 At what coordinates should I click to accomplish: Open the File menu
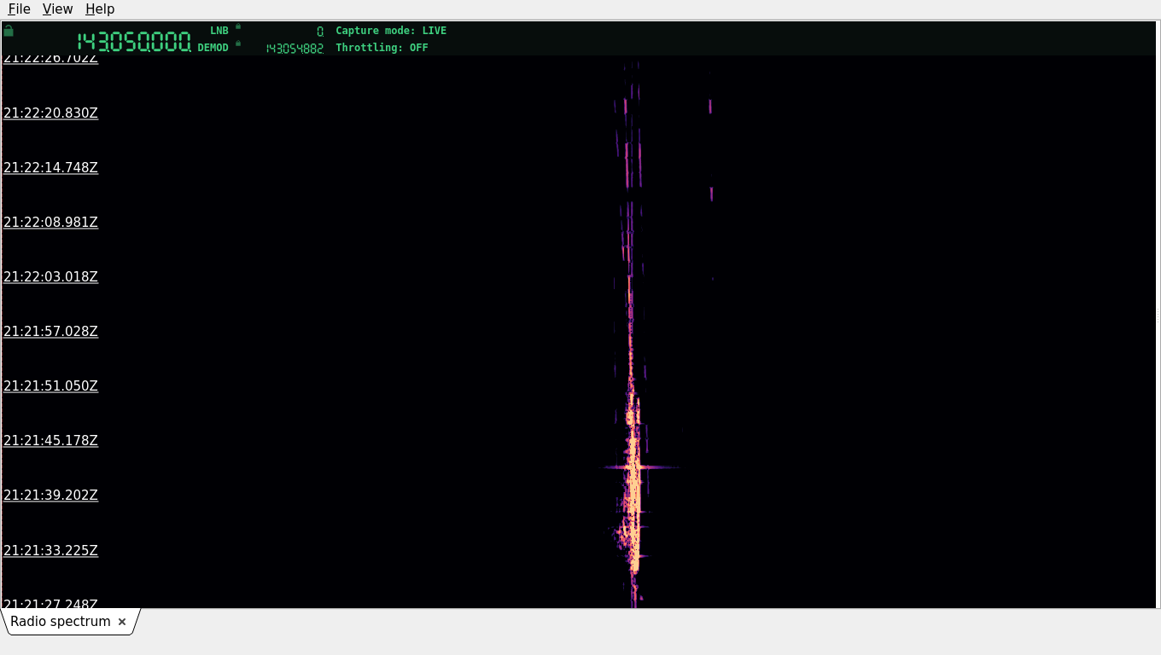(19, 9)
